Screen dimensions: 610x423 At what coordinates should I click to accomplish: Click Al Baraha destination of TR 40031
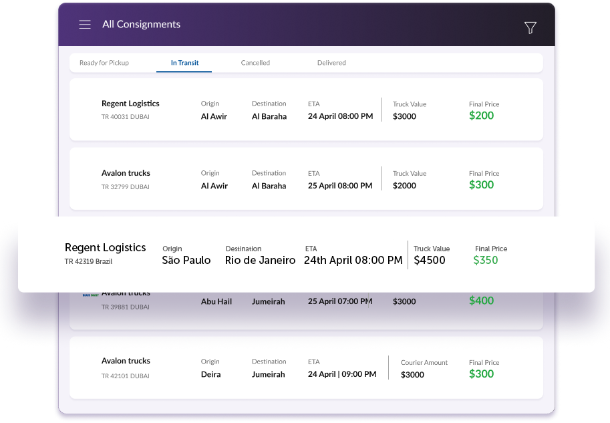[269, 116]
